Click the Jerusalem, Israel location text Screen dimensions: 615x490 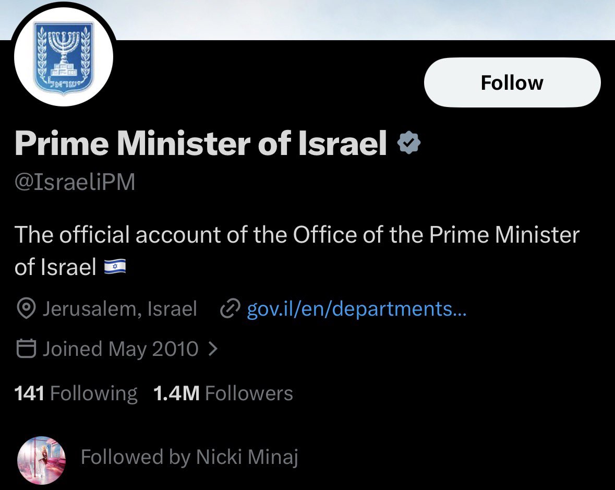pyautogui.click(x=119, y=309)
